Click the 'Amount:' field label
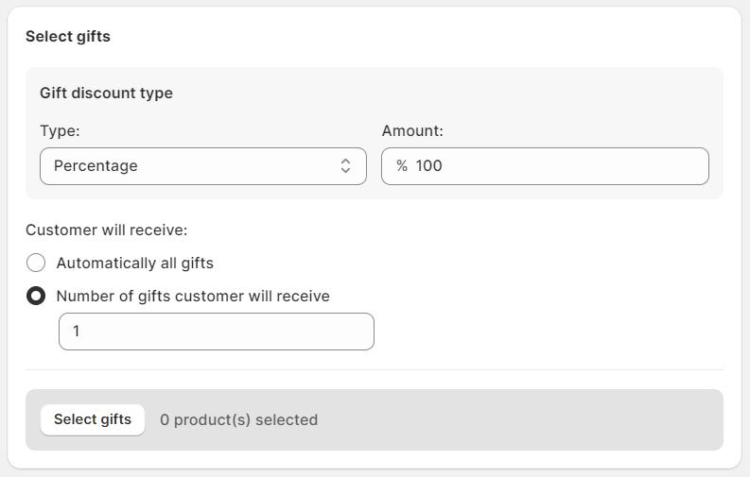 412,130
